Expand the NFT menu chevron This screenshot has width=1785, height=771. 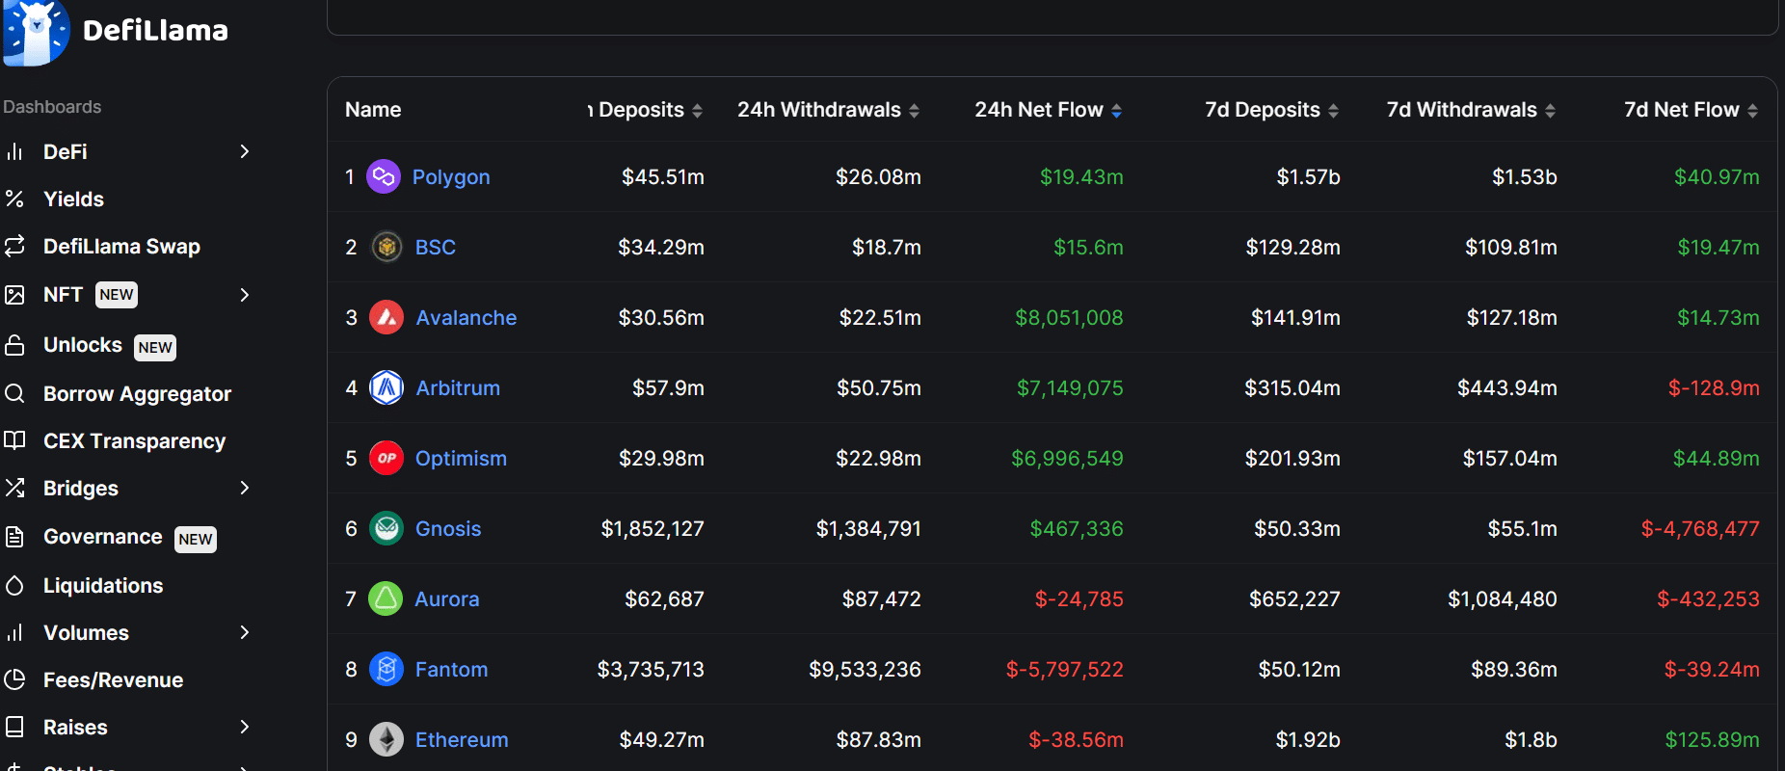(245, 294)
